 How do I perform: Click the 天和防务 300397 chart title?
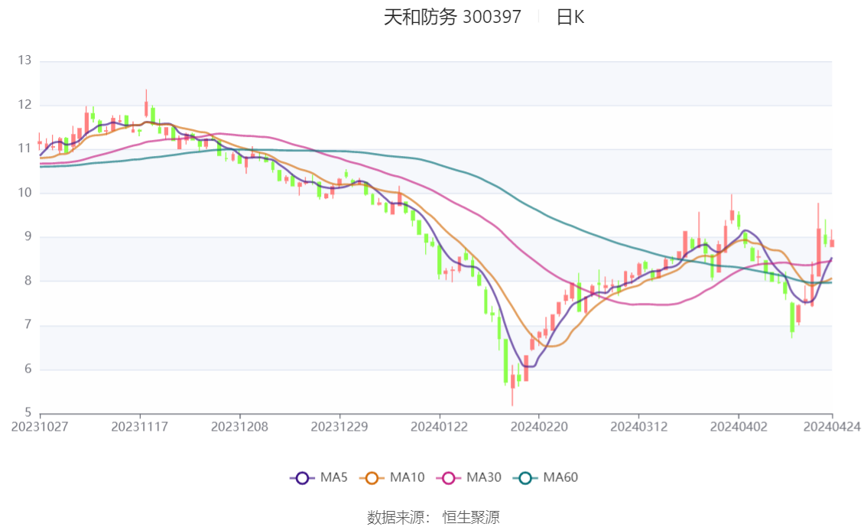click(452, 18)
